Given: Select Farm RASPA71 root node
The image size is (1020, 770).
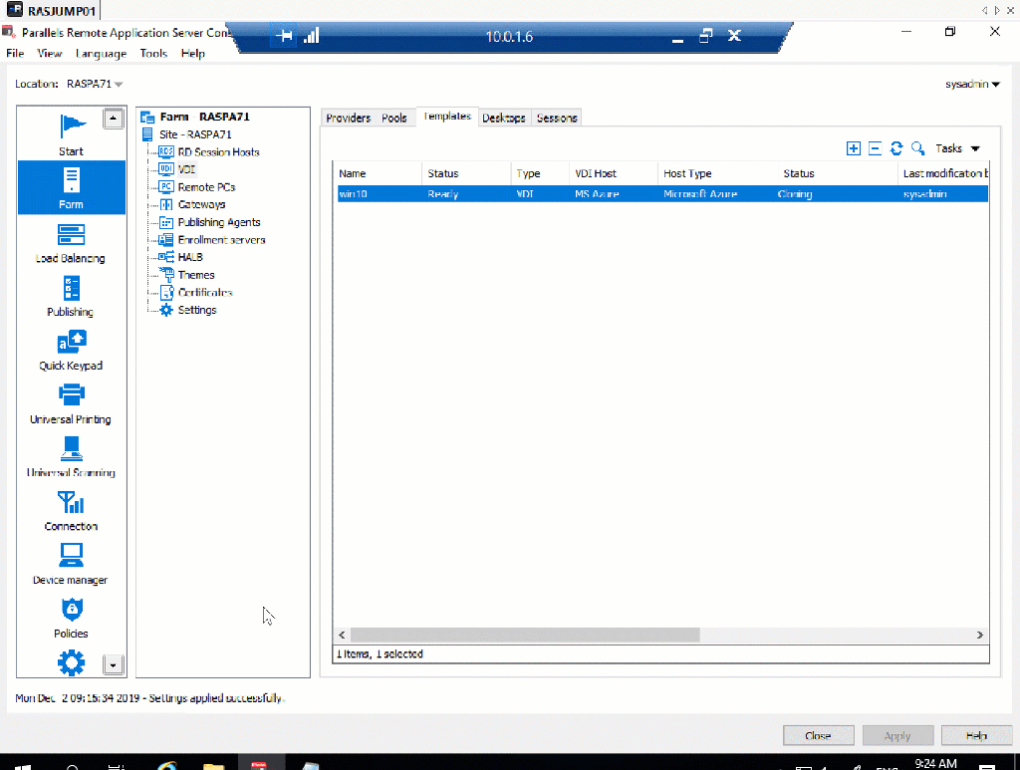Looking at the screenshot, I should pyautogui.click(x=204, y=117).
